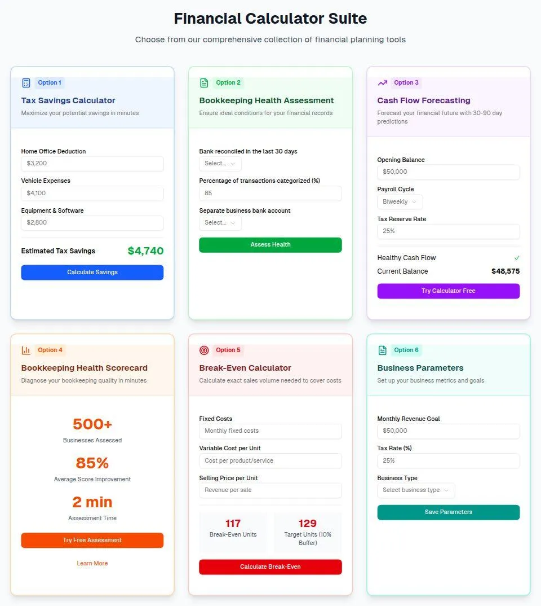The image size is (541, 606).
Task: Click the bar chart icon beside Option 4
Action: click(26, 350)
